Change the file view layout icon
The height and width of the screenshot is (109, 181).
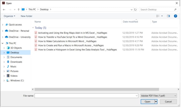coord(158,16)
